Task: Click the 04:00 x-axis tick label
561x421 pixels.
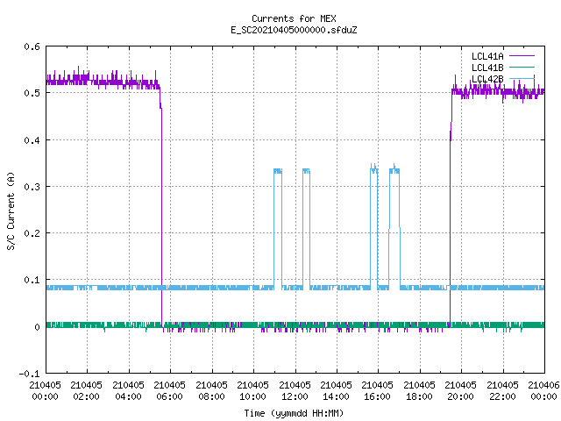Action: coord(128,396)
